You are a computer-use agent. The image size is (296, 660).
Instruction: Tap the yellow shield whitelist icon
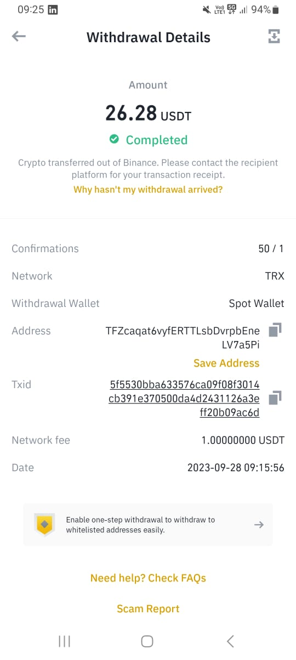(45, 525)
